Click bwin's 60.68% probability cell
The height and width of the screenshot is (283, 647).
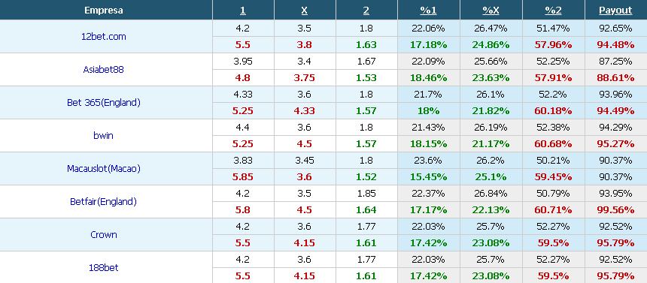[x=553, y=144]
